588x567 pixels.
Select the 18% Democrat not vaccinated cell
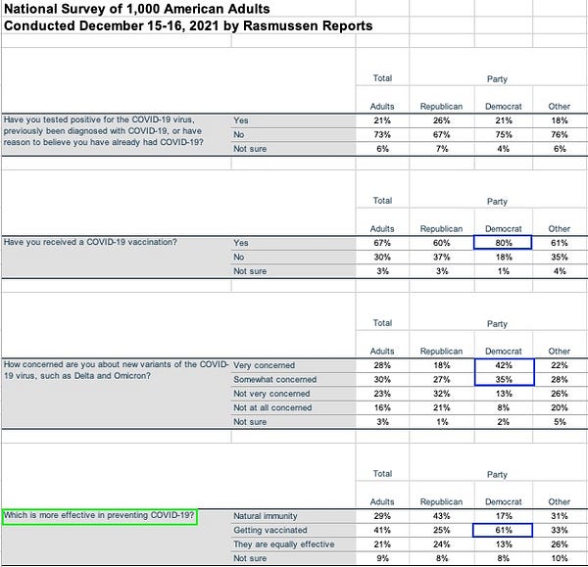[x=504, y=258]
